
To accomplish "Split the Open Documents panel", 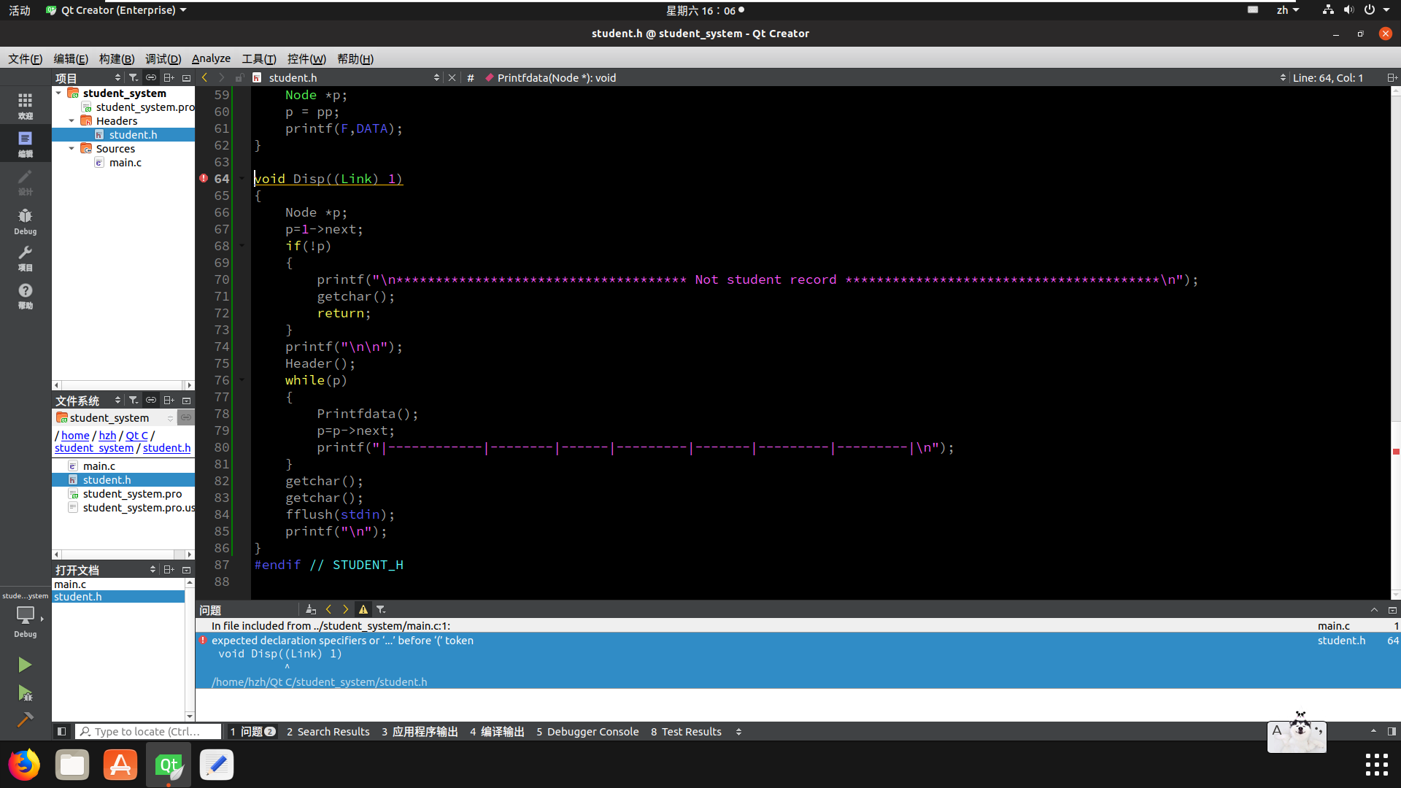I will click(x=169, y=570).
